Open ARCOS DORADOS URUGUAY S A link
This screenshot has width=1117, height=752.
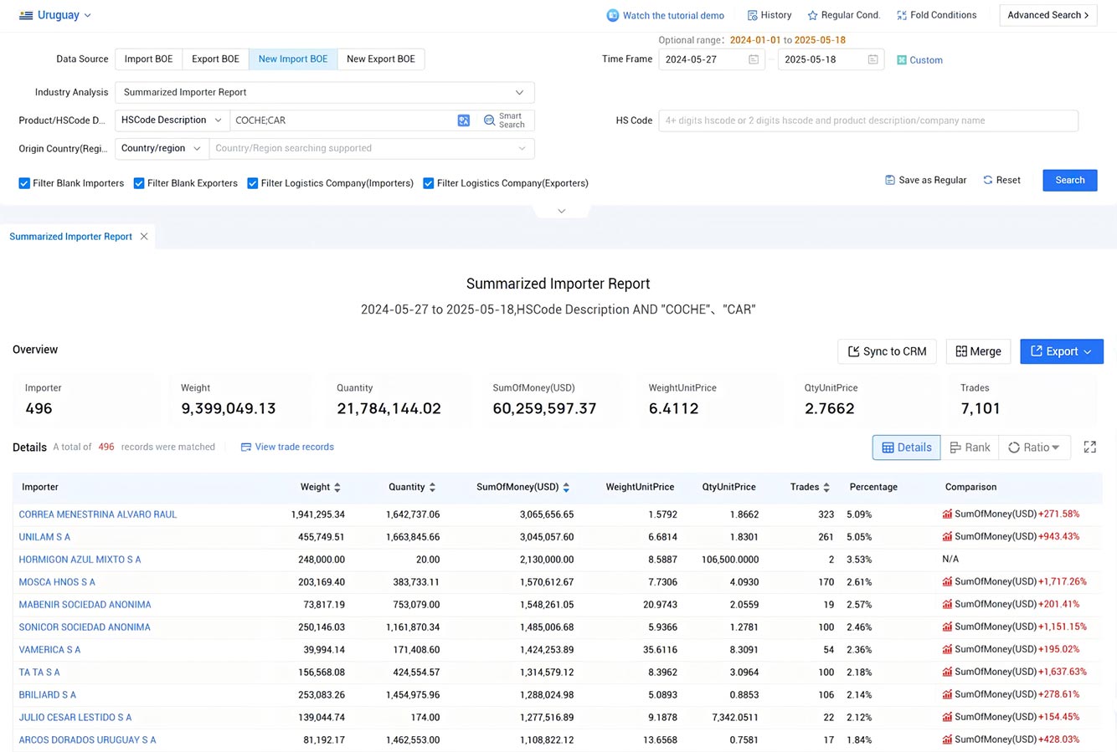(x=87, y=740)
